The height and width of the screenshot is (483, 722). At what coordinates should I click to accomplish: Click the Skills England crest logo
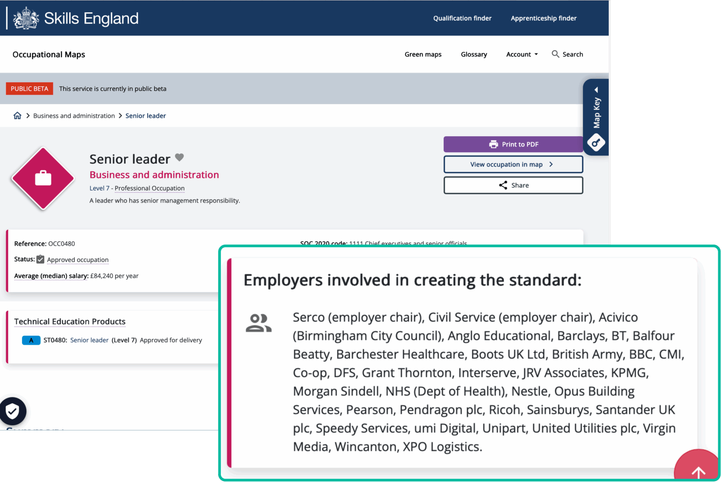point(26,18)
